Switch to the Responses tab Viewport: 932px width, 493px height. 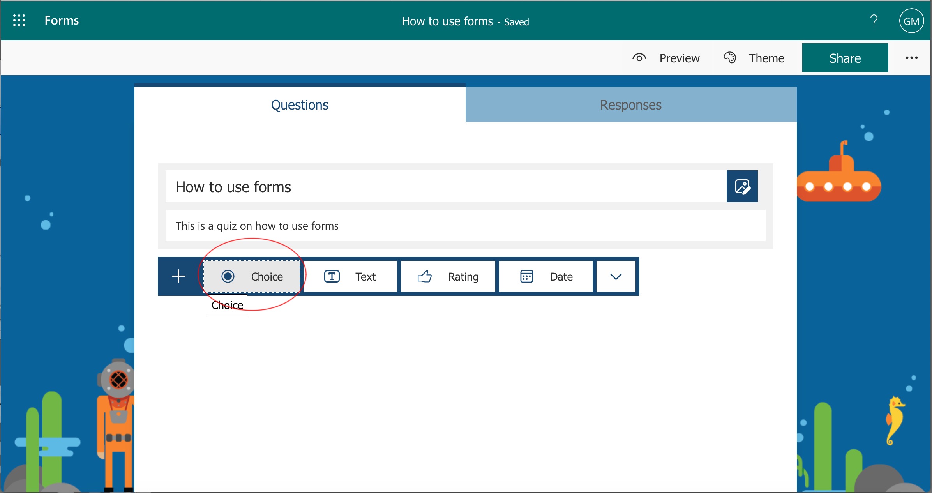tap(630, 105)
